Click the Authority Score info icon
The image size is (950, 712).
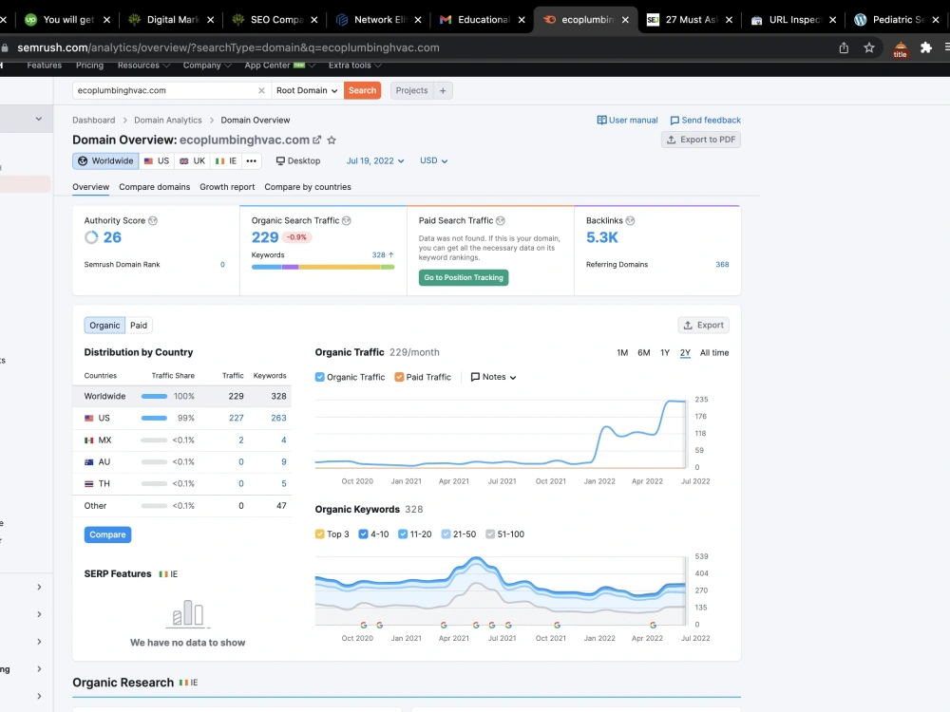coord(153,220)
